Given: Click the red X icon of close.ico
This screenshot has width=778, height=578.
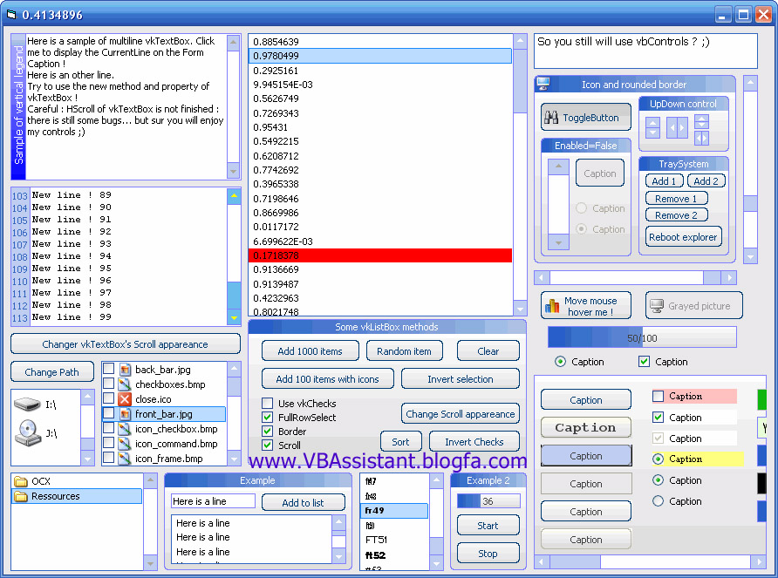Looking at the screenshot, I should 125,399.
